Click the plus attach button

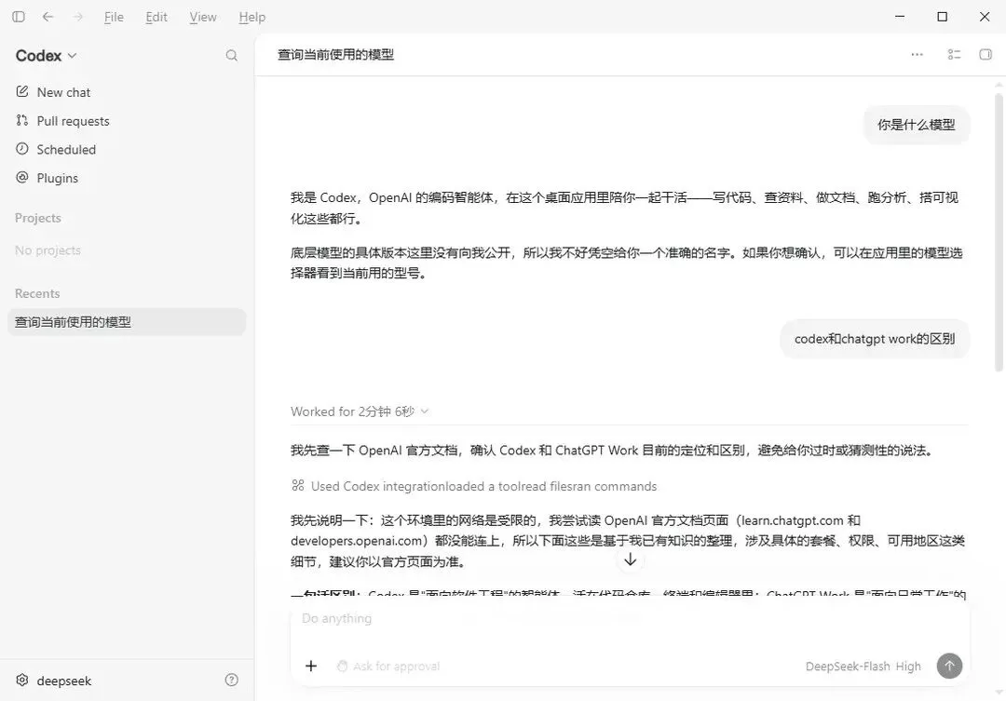coord(311,666)
